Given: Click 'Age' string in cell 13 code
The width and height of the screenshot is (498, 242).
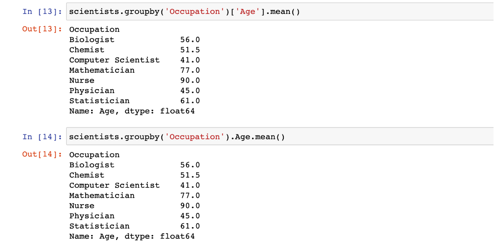Looking at the screenshot, I should coord(248,12).
